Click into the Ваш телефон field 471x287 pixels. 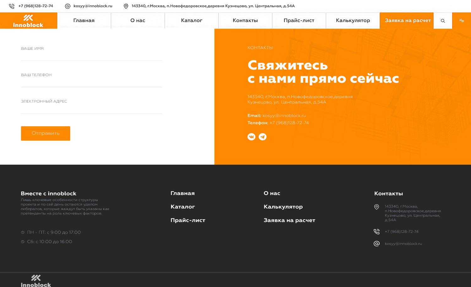point(91,80)
